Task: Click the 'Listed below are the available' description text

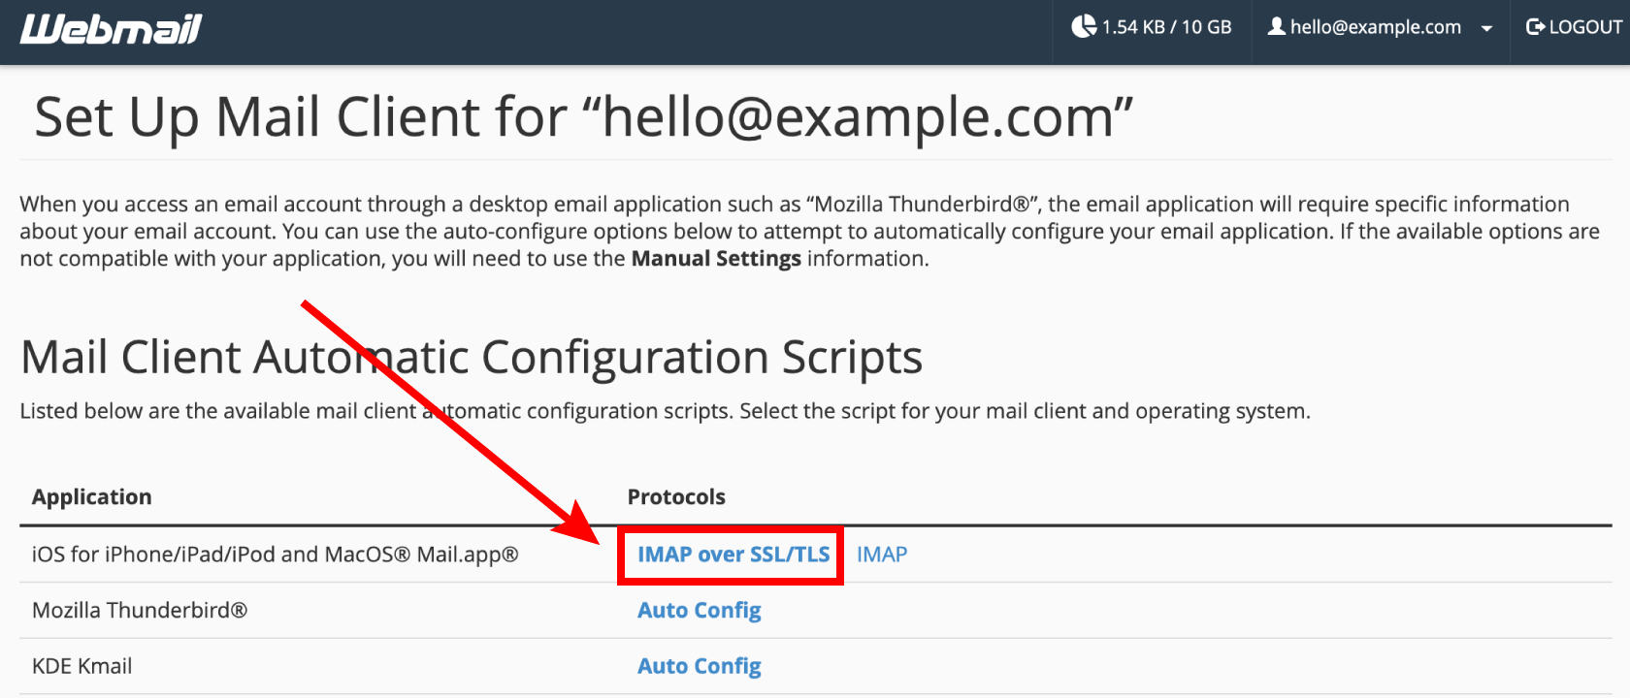Action: click(x=665, y=411)
